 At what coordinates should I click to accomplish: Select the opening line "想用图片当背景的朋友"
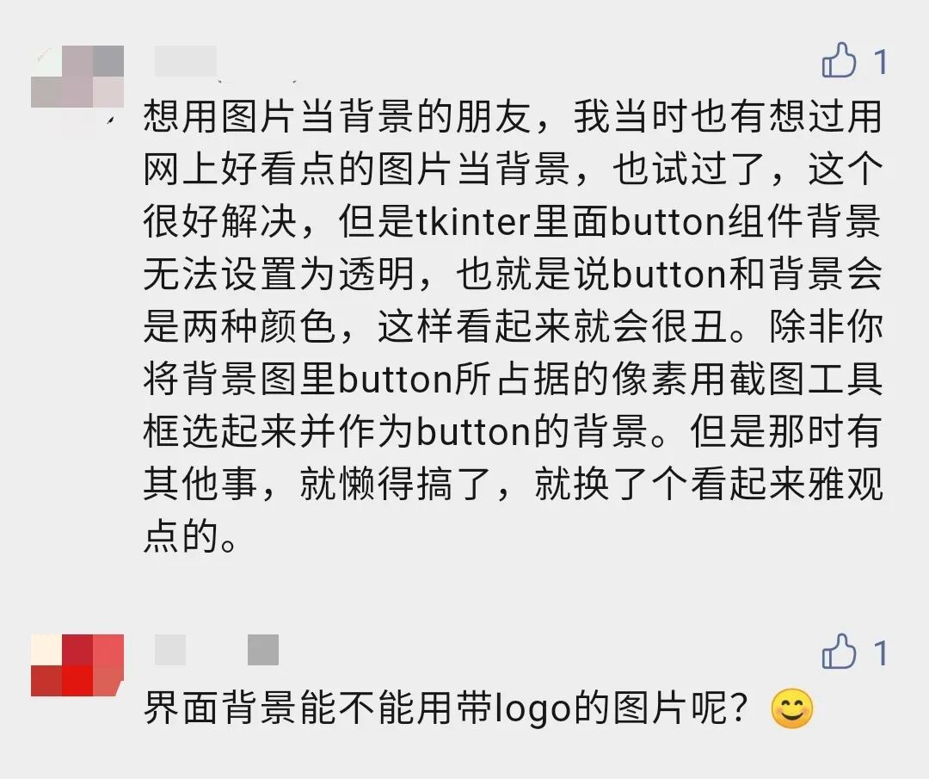(337, 116)
